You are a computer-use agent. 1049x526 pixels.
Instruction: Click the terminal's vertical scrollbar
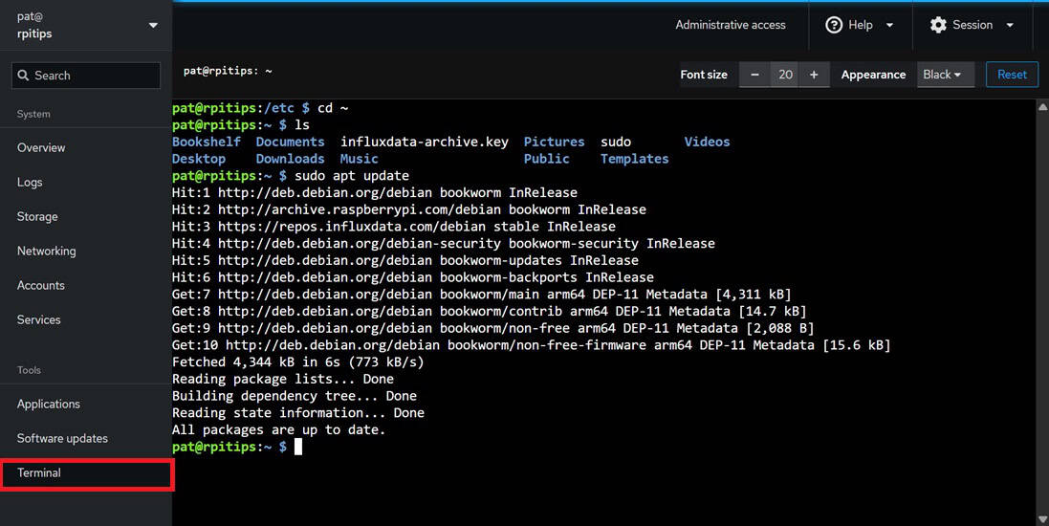coord(1042,306)
